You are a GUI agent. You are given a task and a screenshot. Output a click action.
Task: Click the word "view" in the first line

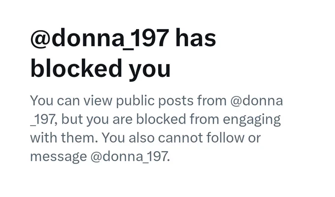point(98,101)
